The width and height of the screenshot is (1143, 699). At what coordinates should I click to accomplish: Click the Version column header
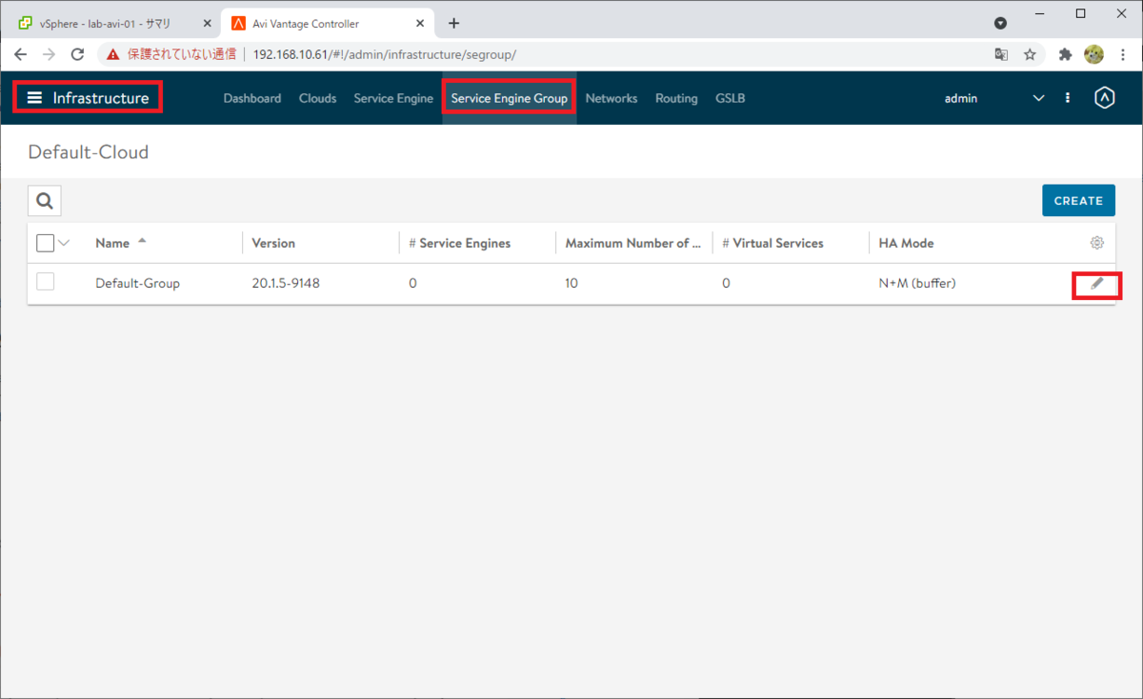[273, 243]
